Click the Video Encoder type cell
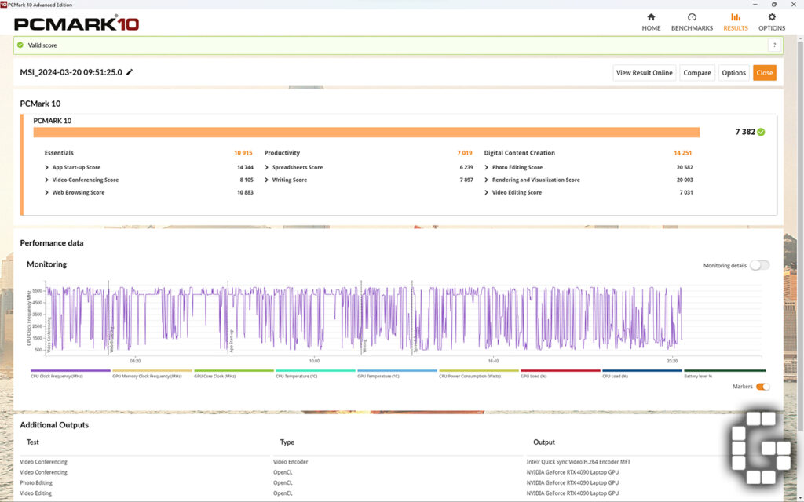 pos(291,462)
